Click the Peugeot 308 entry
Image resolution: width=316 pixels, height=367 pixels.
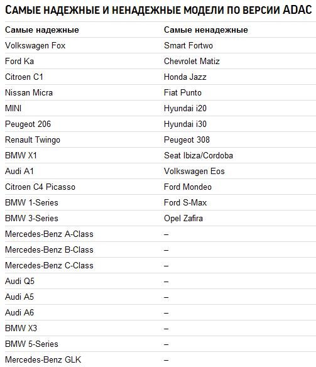[x=187, y=140]
